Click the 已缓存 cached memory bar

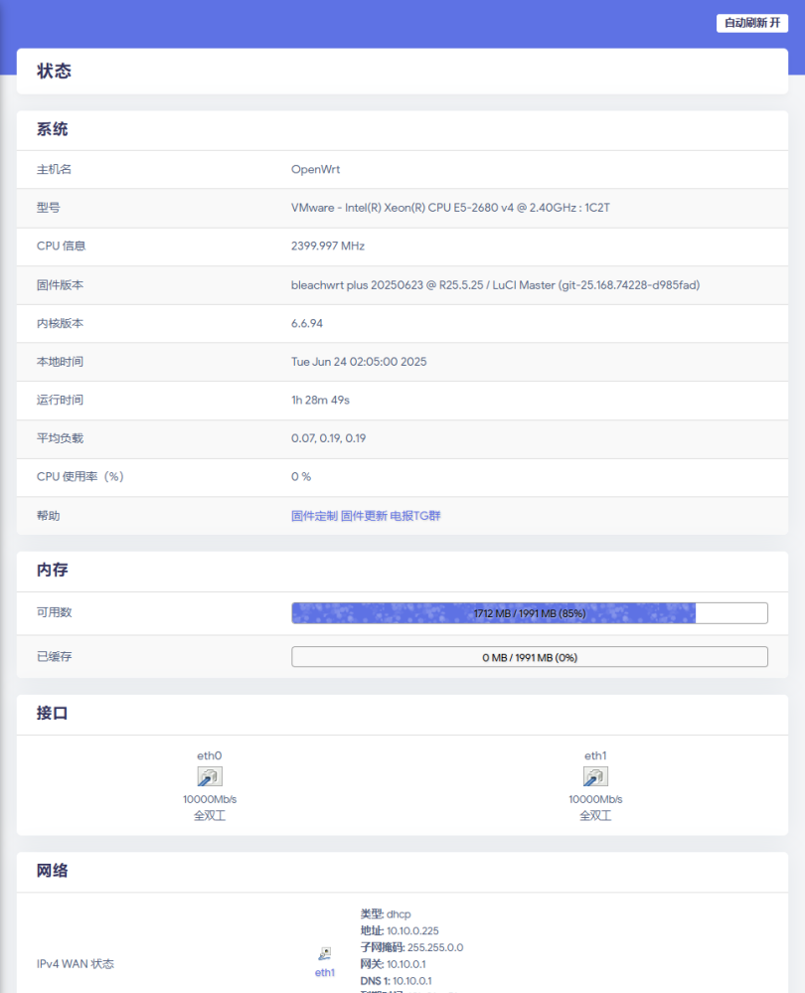click(x=529, y=657)
